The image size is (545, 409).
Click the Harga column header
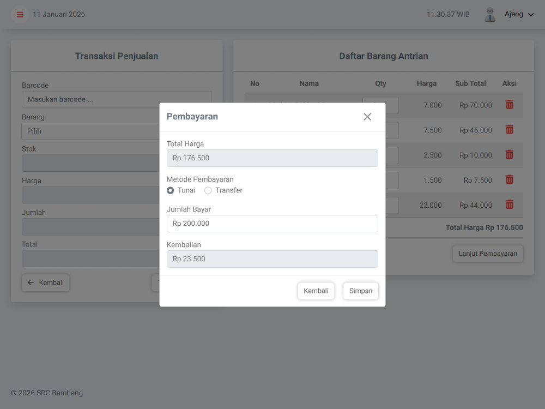tap(427, 83)
